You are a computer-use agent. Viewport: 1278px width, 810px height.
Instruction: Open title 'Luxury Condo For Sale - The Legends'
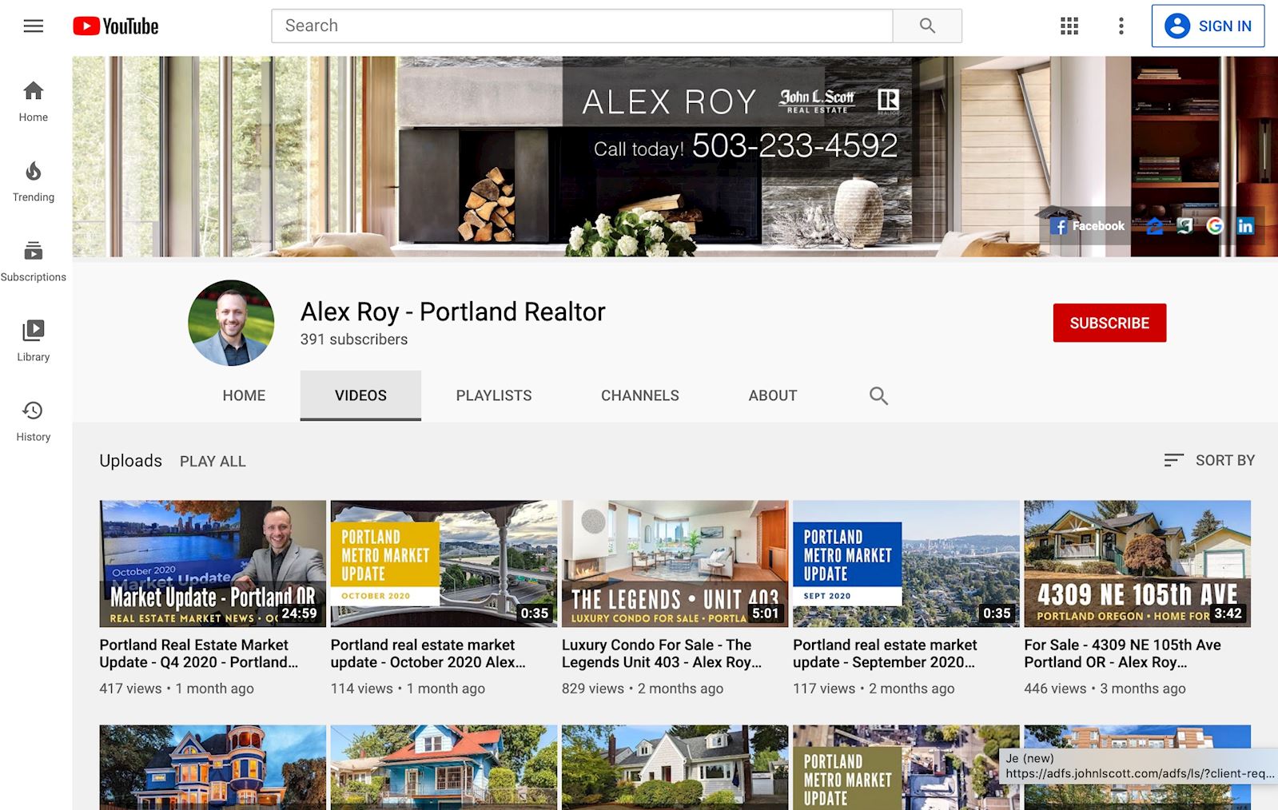click(x=662, y=653)
